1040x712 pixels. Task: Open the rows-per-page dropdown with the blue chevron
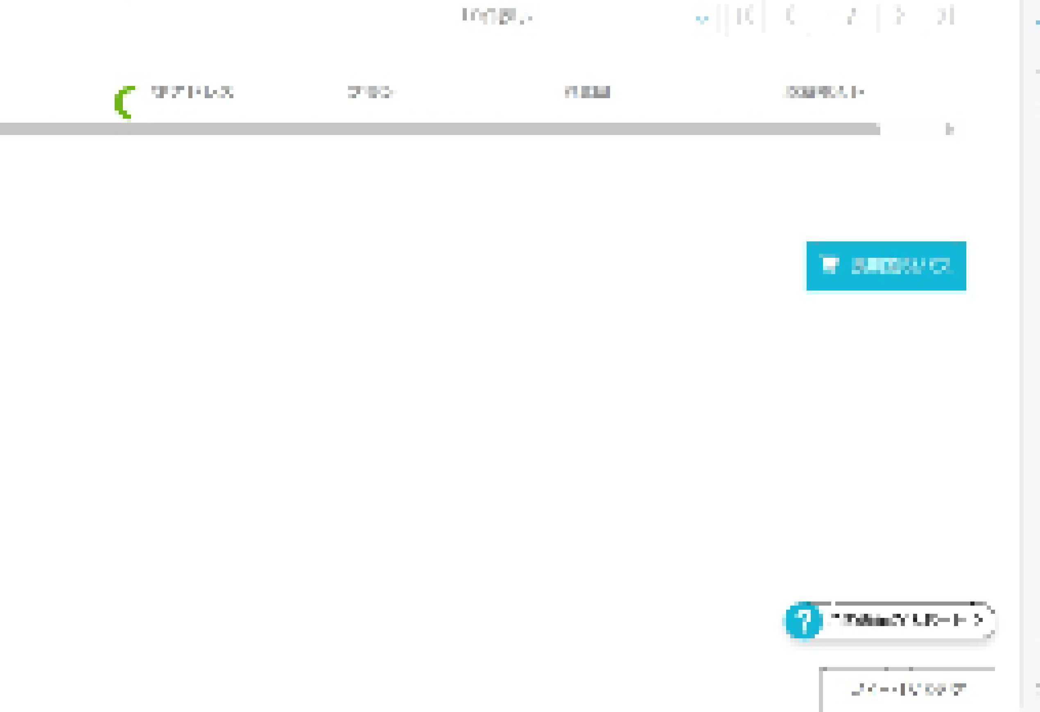[x=702, y=19]
